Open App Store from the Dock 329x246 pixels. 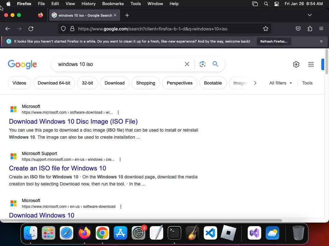(x=120, y=233)
